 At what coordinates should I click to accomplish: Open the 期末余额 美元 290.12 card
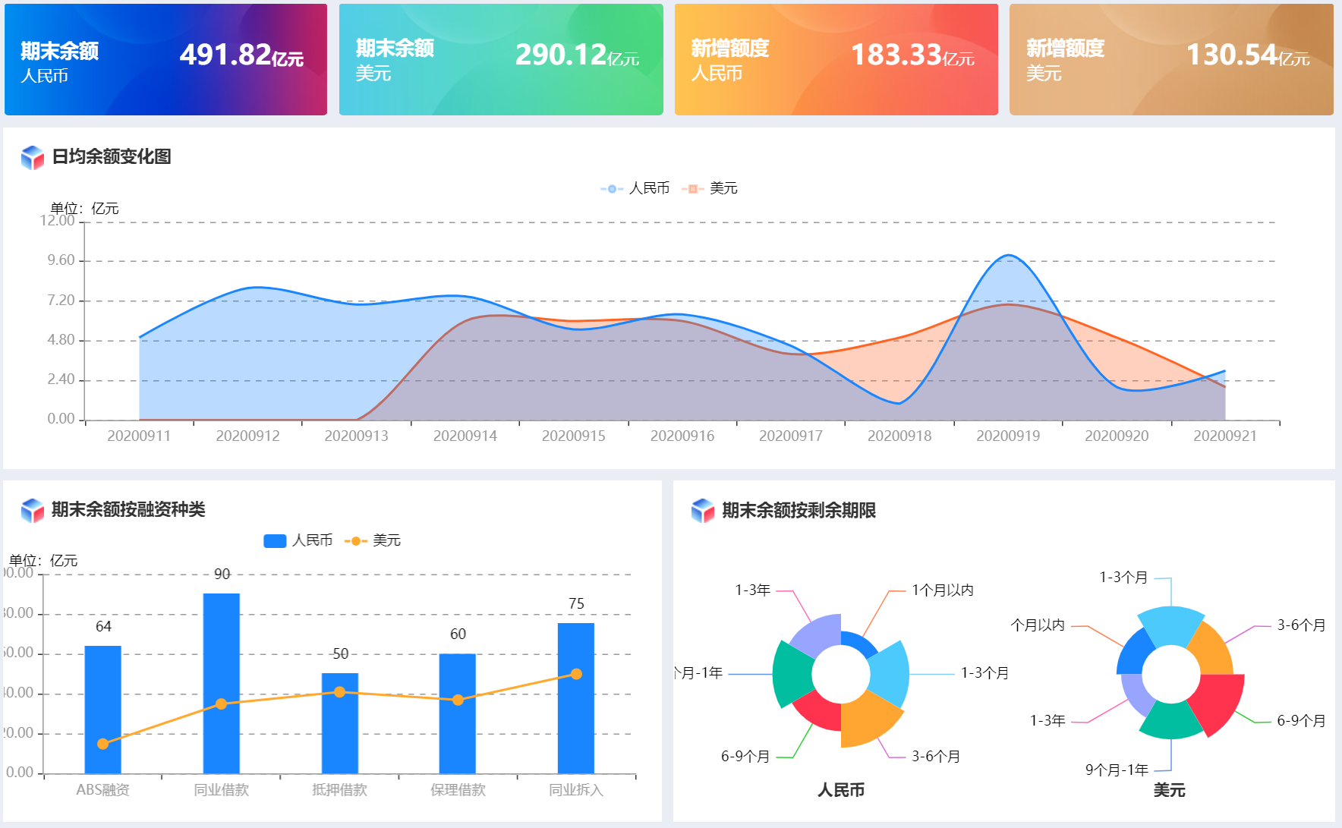pos(501,60)
